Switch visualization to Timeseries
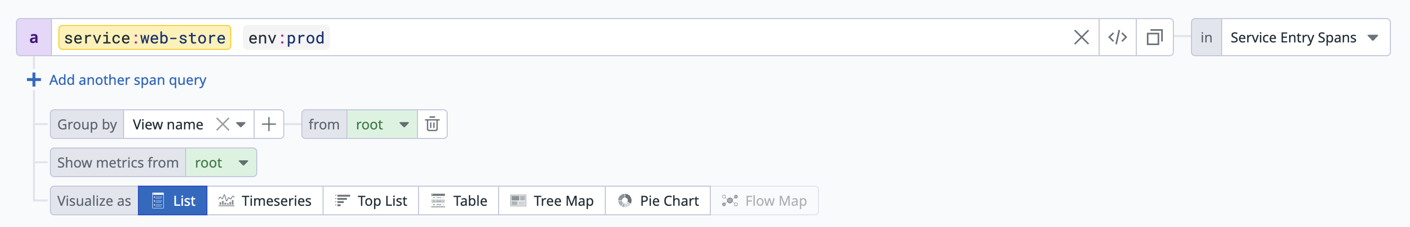This screenshot has height=227, width=1410. [x=265, y=200]
